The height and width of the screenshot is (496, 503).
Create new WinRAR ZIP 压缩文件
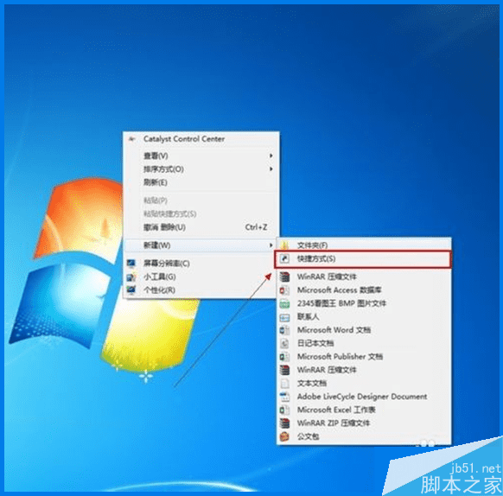[364, 423]
